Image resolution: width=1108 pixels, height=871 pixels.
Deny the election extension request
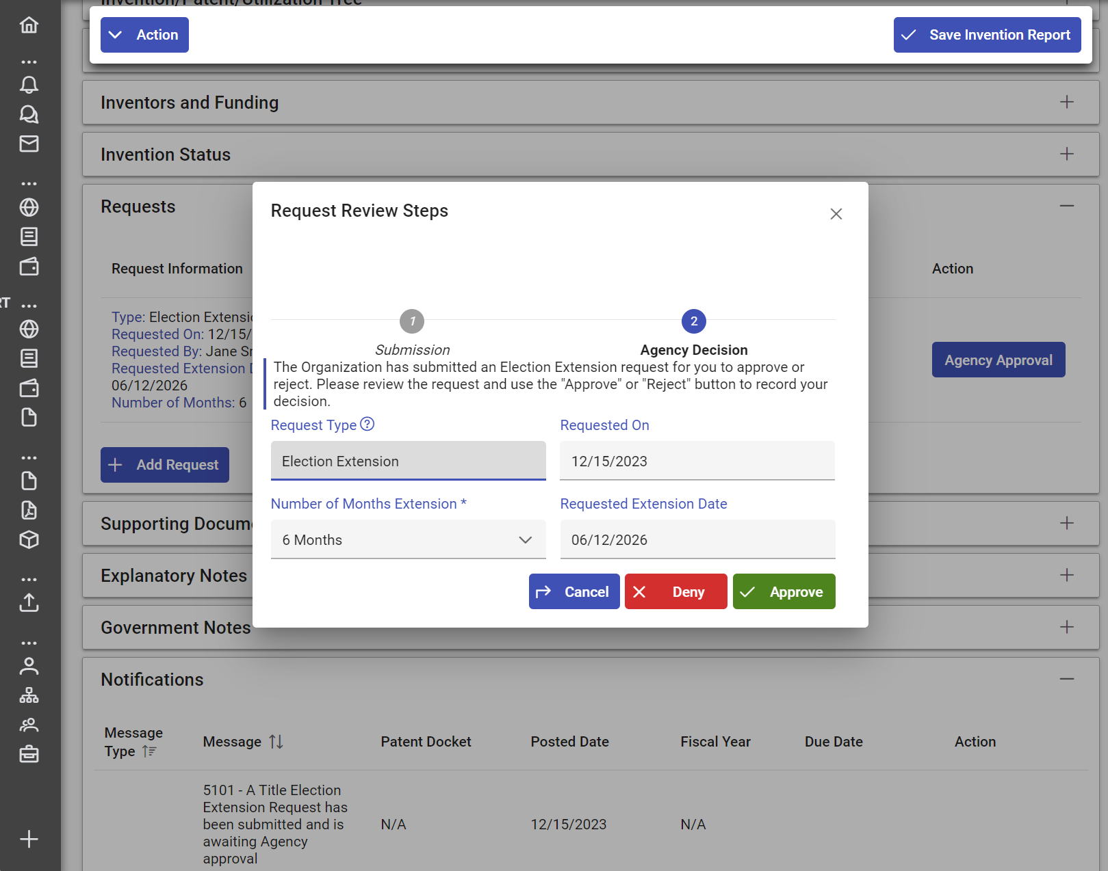(675, 591)
